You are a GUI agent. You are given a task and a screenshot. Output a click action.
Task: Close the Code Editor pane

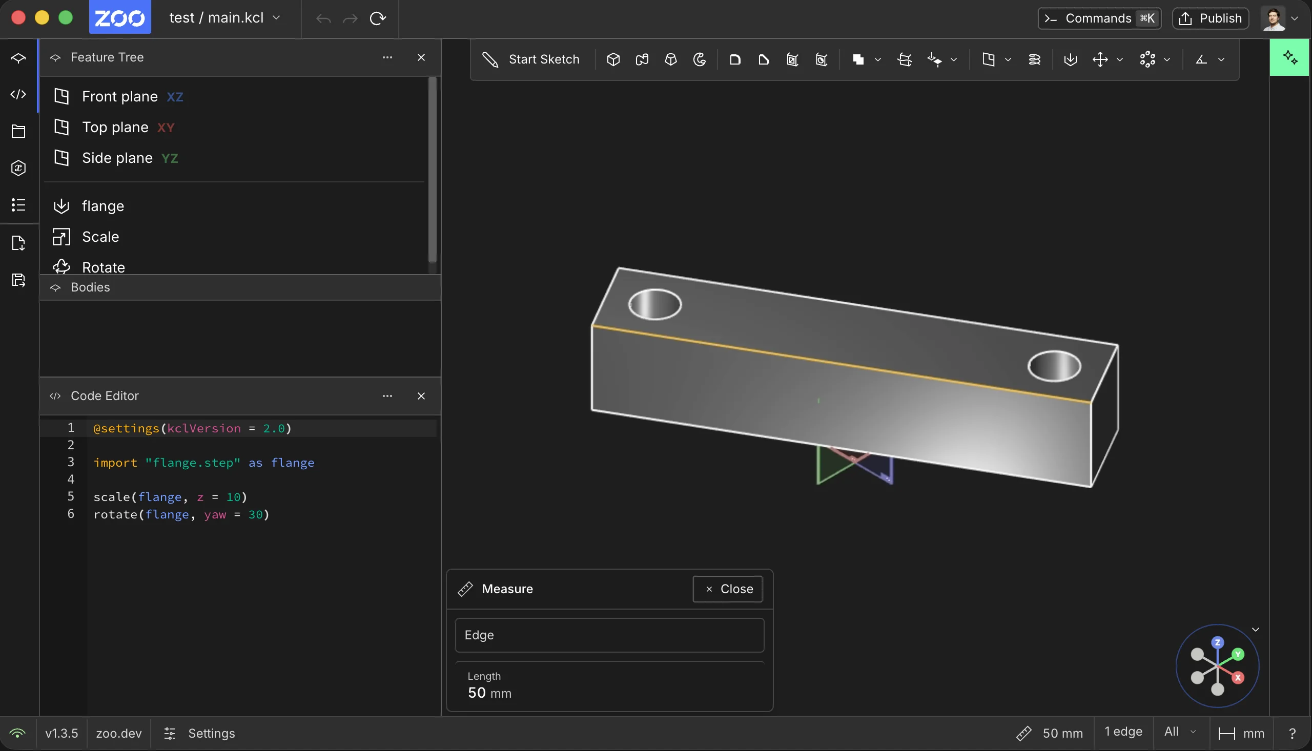point(421,396)
